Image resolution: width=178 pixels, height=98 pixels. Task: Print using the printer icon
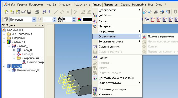pos(37,12)
